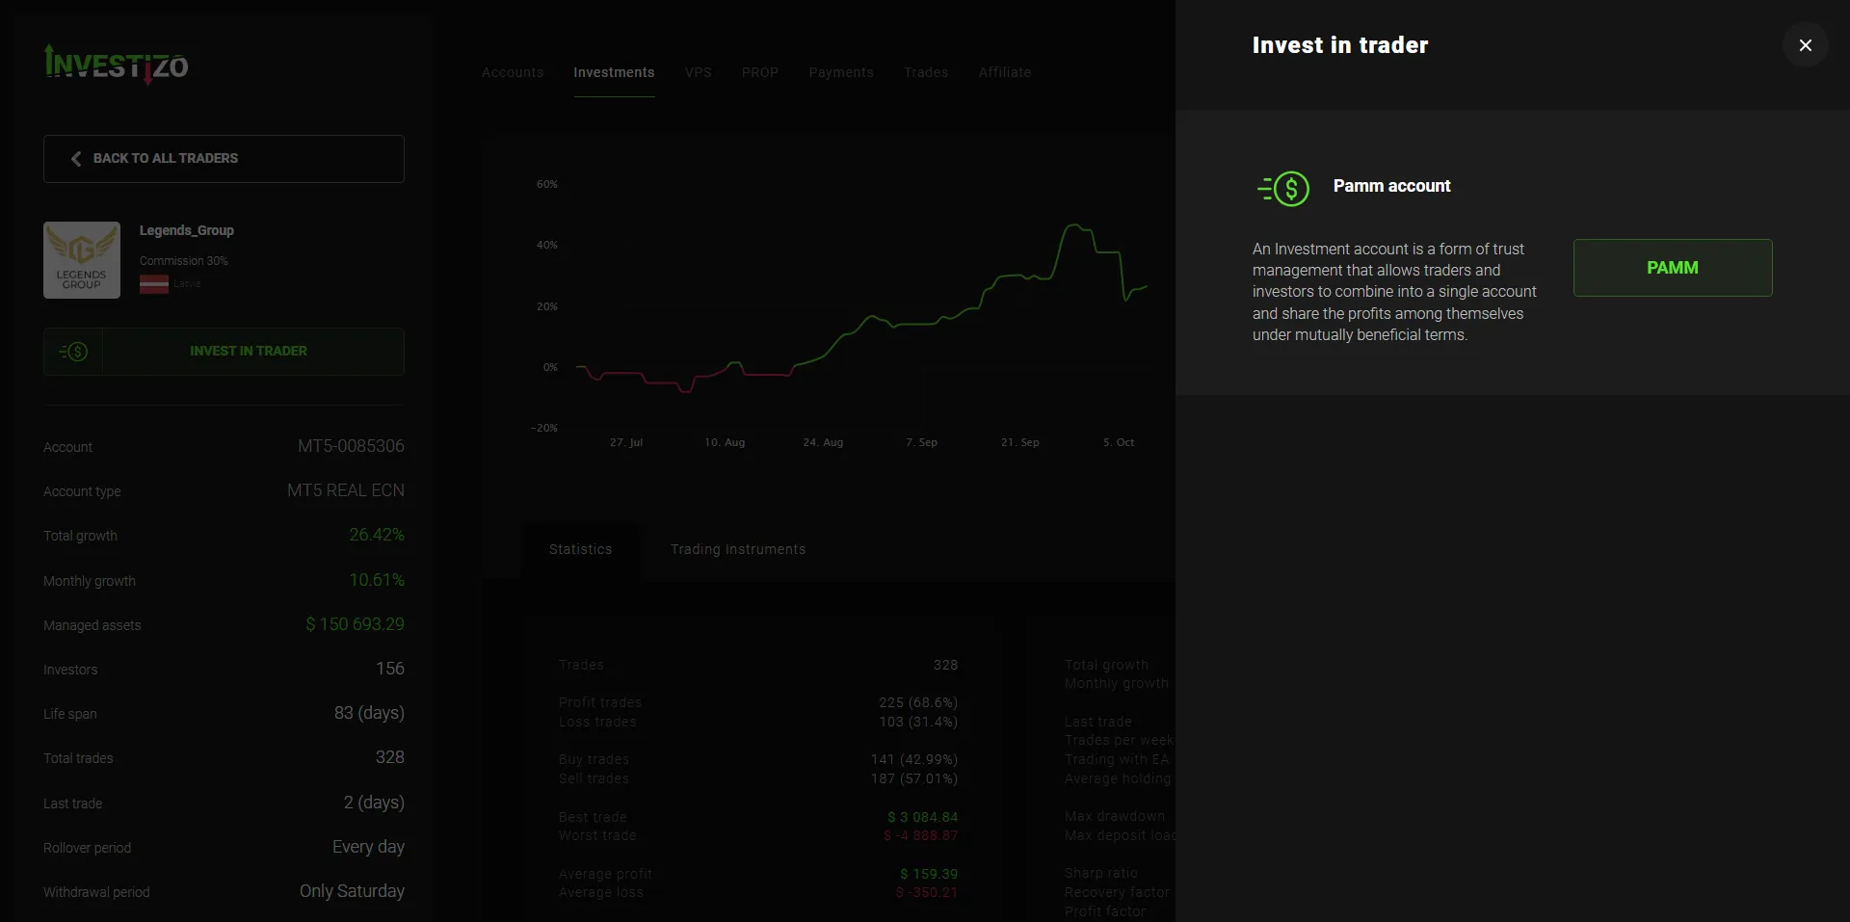Click the investors count 156
The width and height of the screenshot is (1850, 922).
pyautogui.click(x=390, y=669)
